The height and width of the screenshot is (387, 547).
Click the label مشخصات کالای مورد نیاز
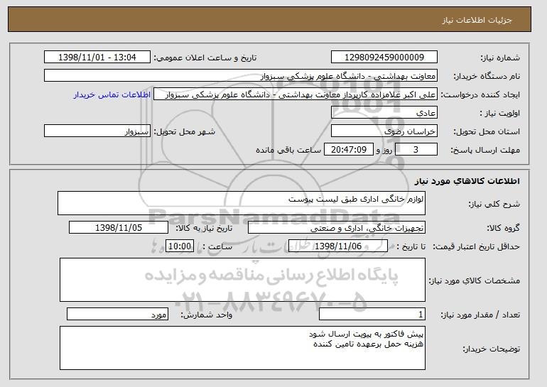point(474,280)
